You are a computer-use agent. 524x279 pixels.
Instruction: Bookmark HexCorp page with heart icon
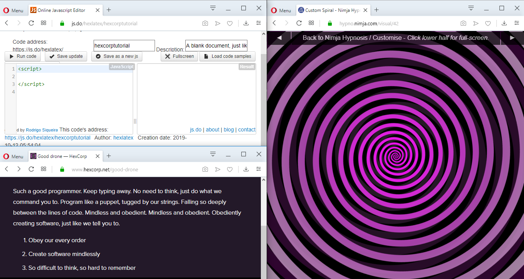pos(230,169)
